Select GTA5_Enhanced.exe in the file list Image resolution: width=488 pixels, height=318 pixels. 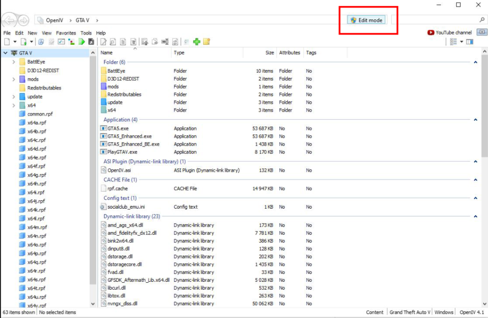click(129, 136)
